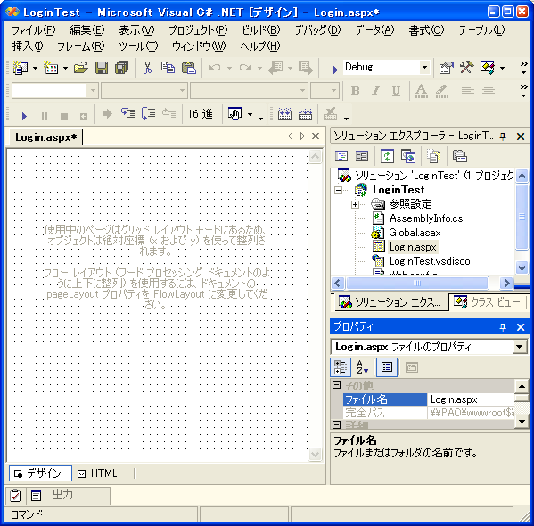Screen dimensions: 534x526
Task: Click the Add New Item toolbar icon
Action: click(51, 68)
